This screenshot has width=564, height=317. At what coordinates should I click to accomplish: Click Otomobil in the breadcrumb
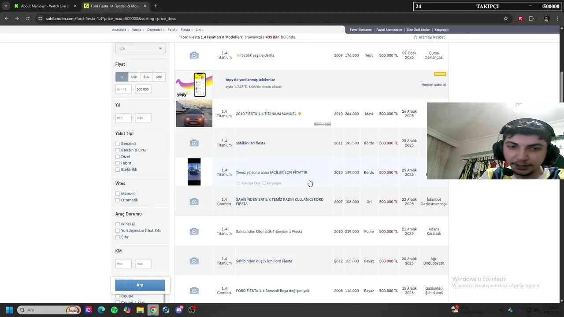click(154, 30)
